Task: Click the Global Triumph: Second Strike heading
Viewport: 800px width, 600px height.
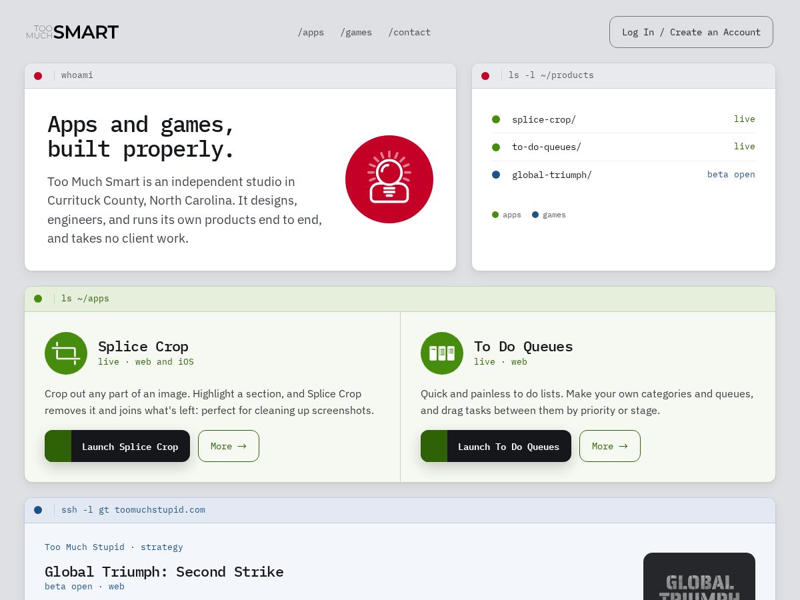Action: [164, 572]
